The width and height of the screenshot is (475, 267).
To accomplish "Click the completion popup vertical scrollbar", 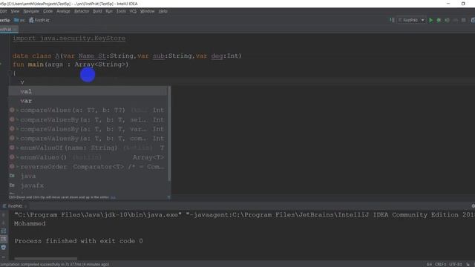I will point(169,133).
